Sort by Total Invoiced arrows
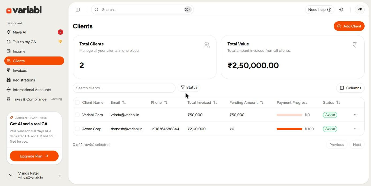 click(x=215, y=102)
